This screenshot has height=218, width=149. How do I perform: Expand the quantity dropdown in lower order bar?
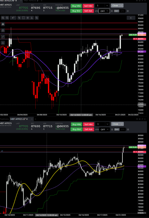[107, 124]
